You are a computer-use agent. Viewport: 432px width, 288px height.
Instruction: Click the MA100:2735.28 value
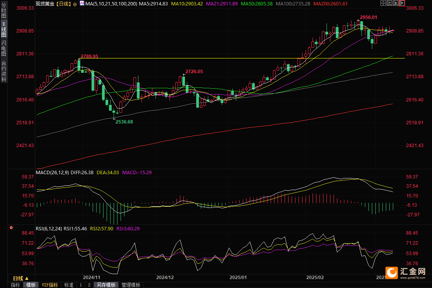293,4
